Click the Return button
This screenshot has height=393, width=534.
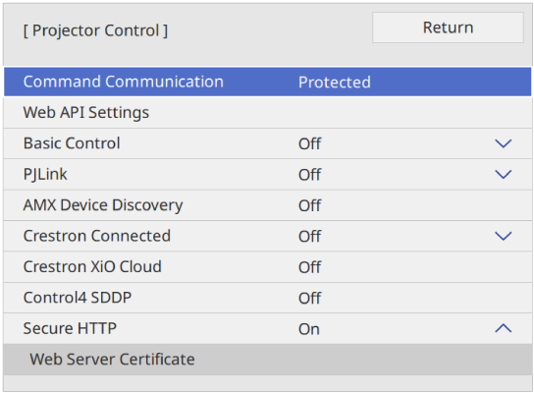[448, 28]
